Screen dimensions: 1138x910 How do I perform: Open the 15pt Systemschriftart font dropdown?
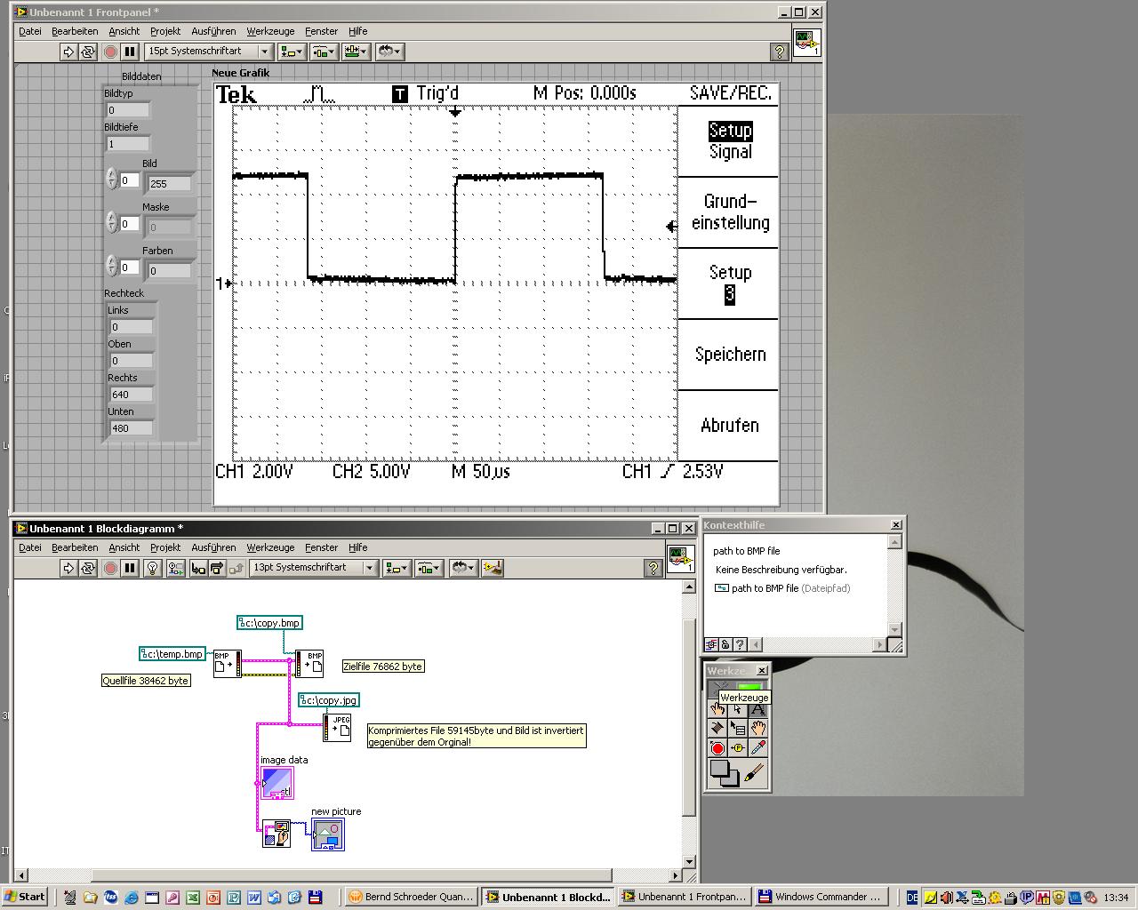point(209,52)
